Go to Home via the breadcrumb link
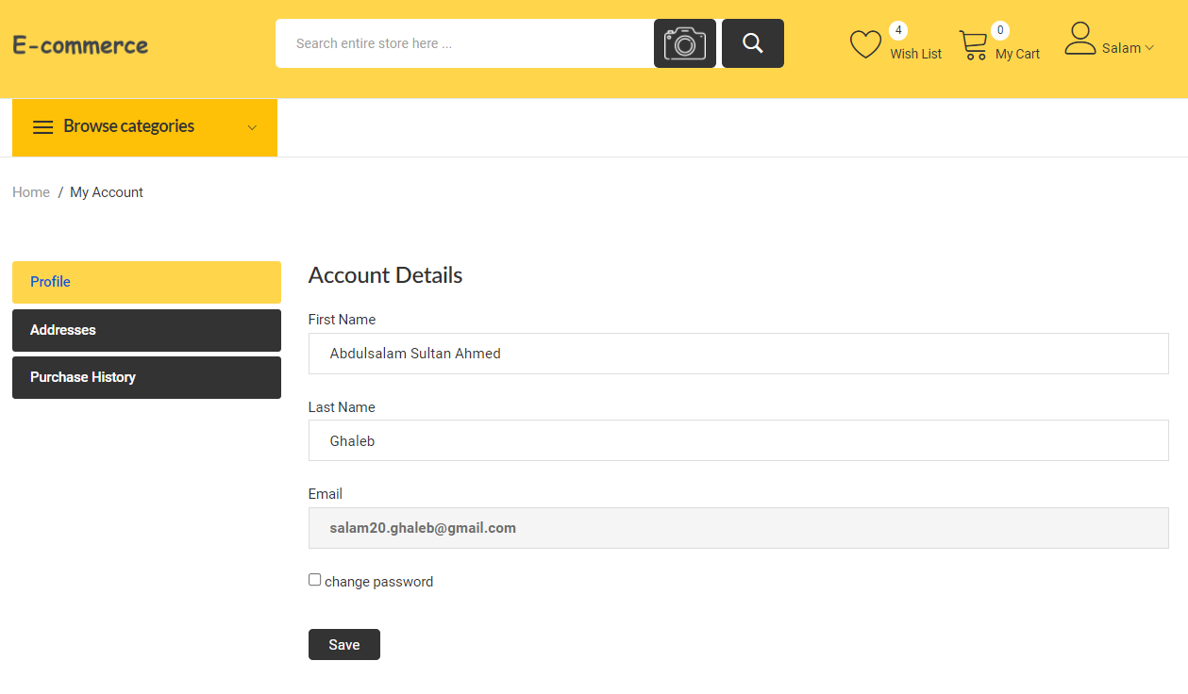The width and height of the screenshot is (1188, 694). [x=30, y=191]
